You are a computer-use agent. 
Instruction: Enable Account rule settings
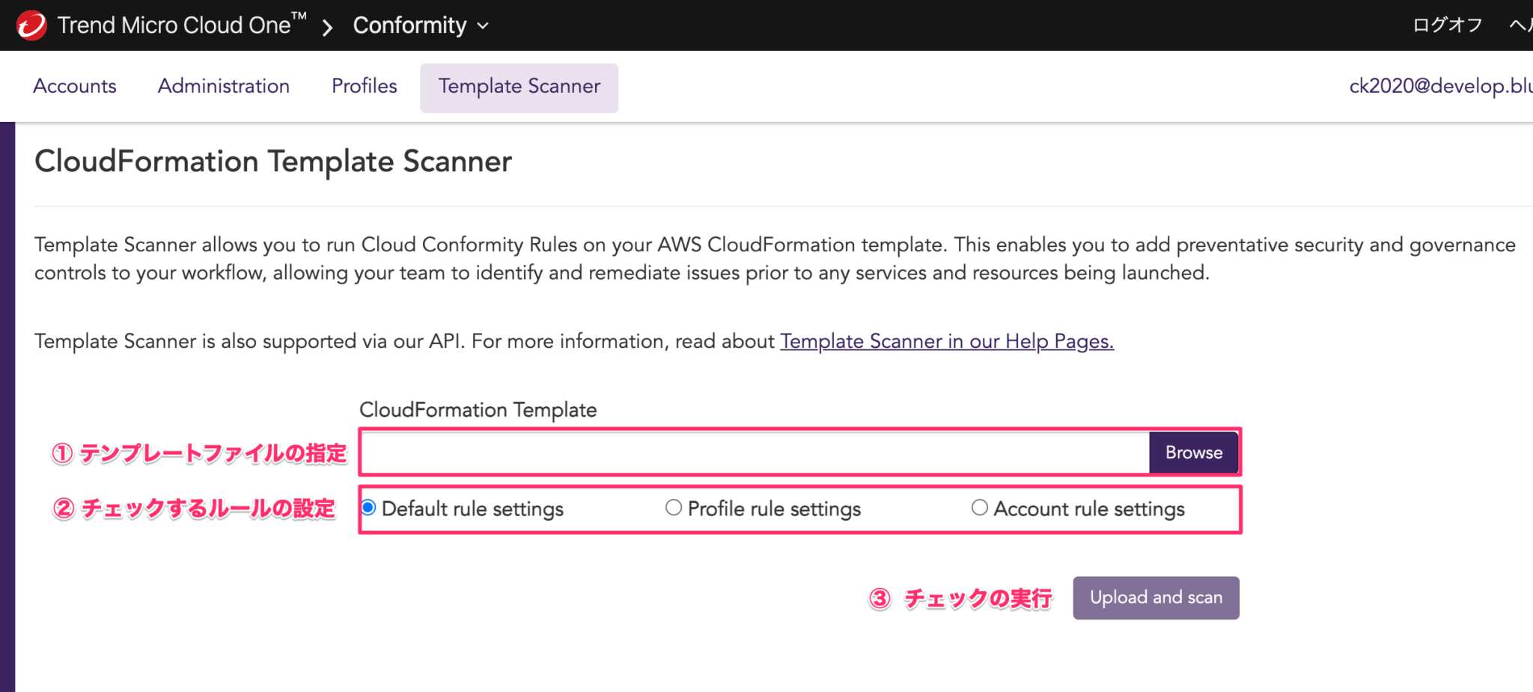(x=979, y=508)
